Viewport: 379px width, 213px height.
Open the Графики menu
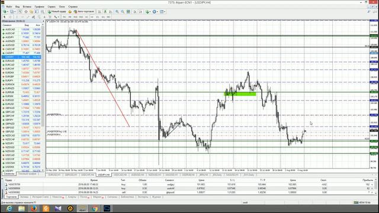click(x=39, y=7)
